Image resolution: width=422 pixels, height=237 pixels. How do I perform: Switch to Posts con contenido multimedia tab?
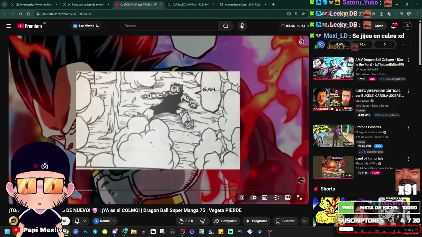pyautogui.click(x=86, y=5)
